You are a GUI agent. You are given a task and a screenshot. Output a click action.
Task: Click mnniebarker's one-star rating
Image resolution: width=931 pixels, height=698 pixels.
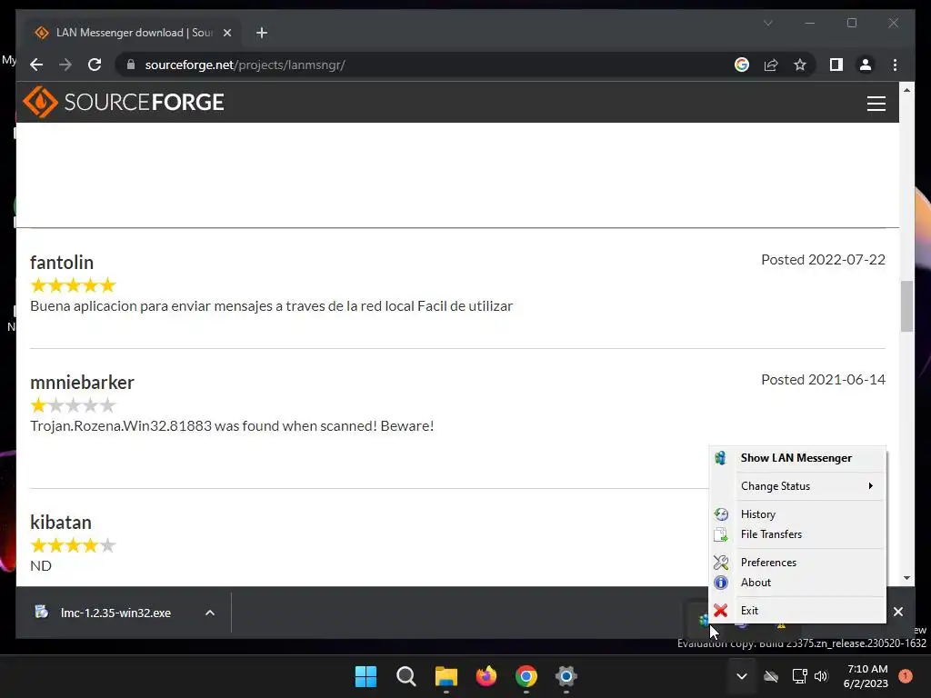pos(73,405)
